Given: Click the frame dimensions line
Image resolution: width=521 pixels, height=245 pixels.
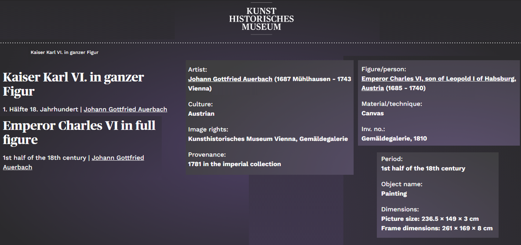Looking at the screenshot, I should coord(436,228).
